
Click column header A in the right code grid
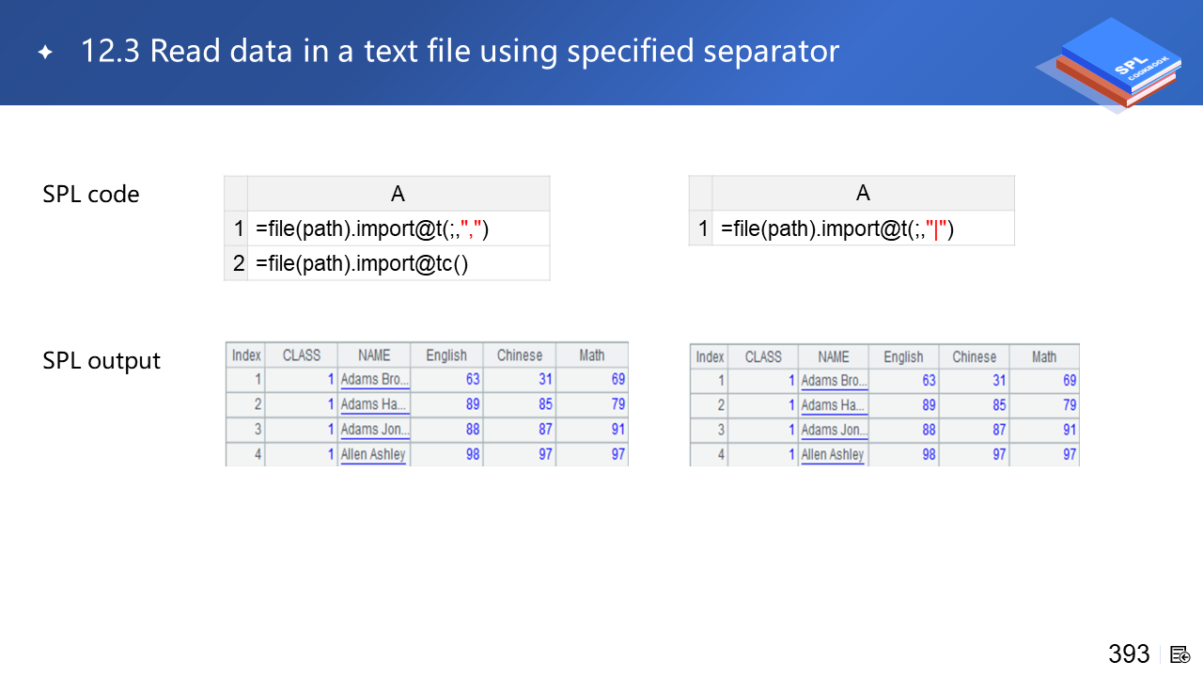click(x=863, y=193)
